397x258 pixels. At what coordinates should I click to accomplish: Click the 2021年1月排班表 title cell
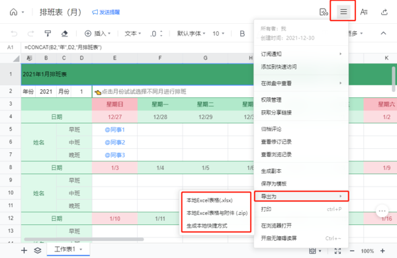pos(137,74)
